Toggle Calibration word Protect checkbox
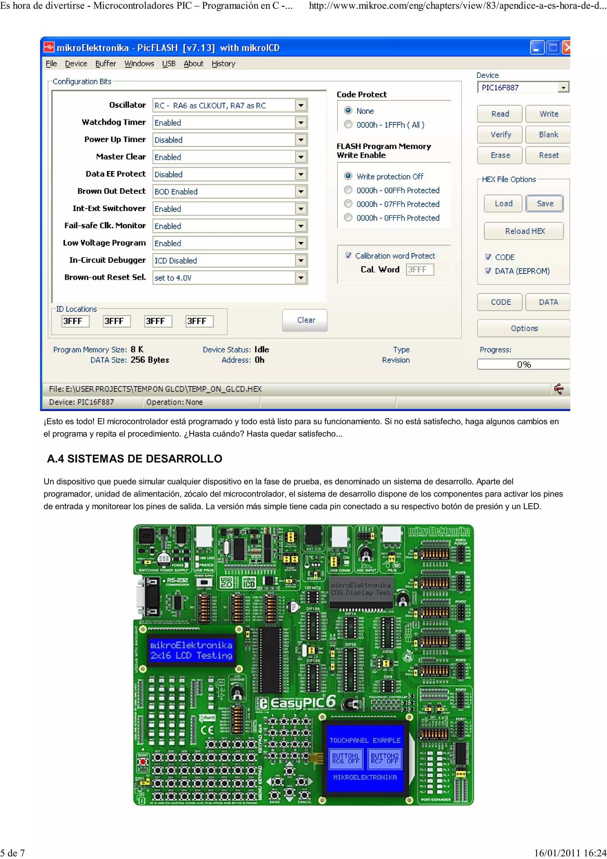This screenshot has width=607, height=859. click(x=348, y=256)
